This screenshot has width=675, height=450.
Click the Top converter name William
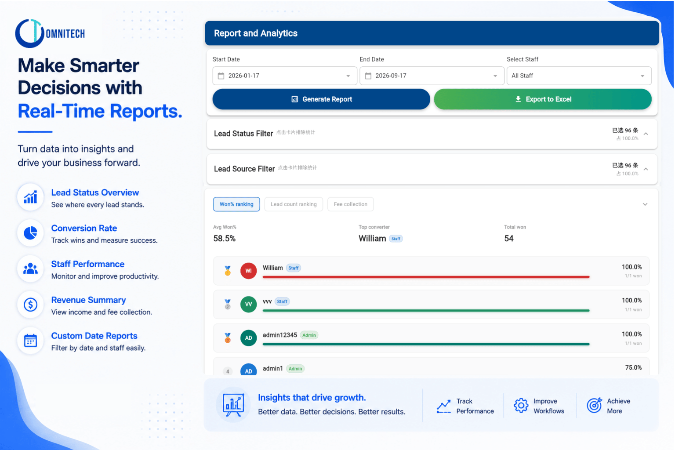(x=372, y=239)
